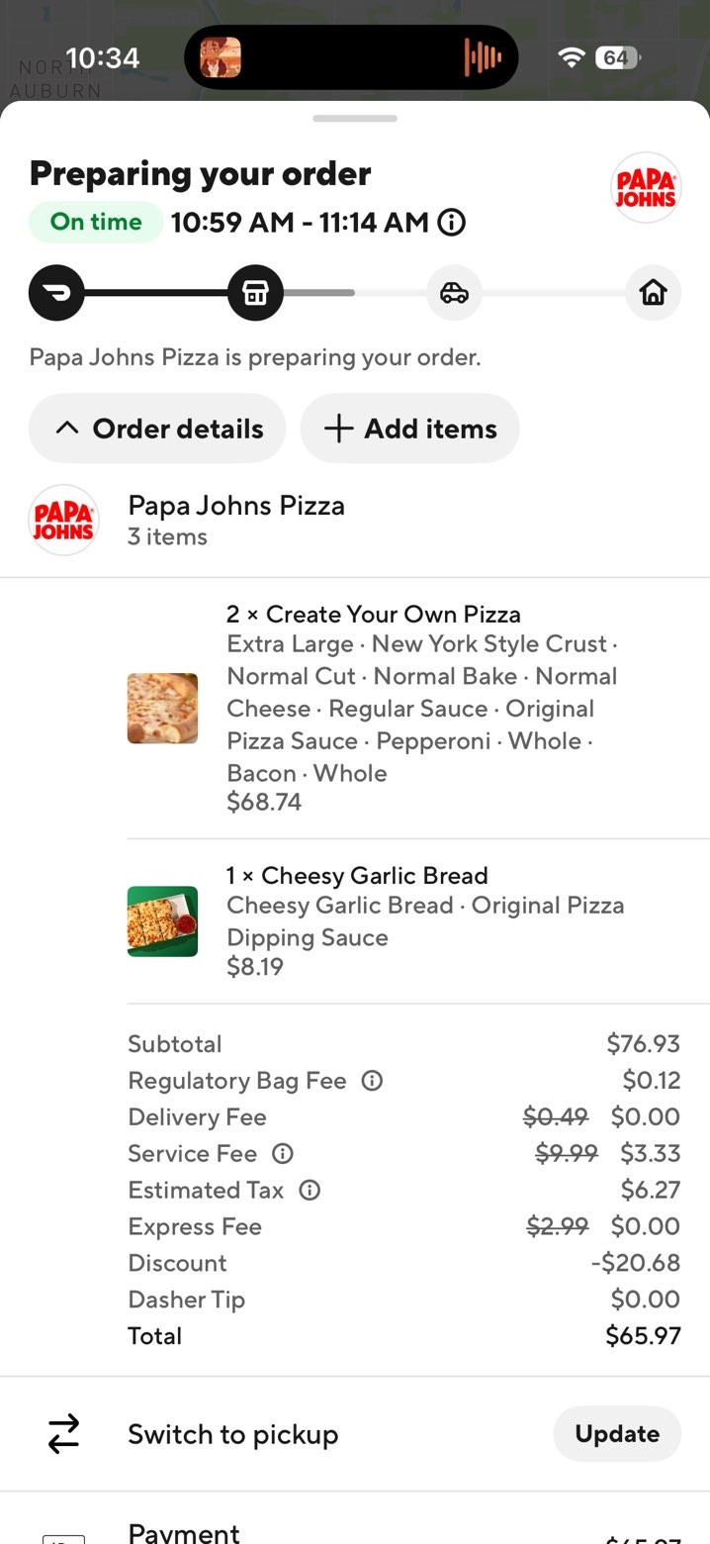Image resolution: width=710 pixels, height=1544 pixels.
Task: Tap the Papa Johns logo at top right
Action: point(646,187)
